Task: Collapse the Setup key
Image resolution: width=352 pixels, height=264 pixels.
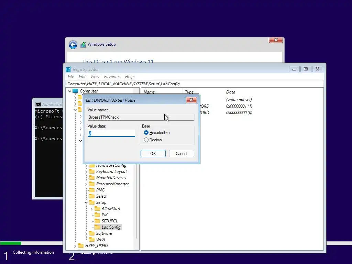Action: 86,202
